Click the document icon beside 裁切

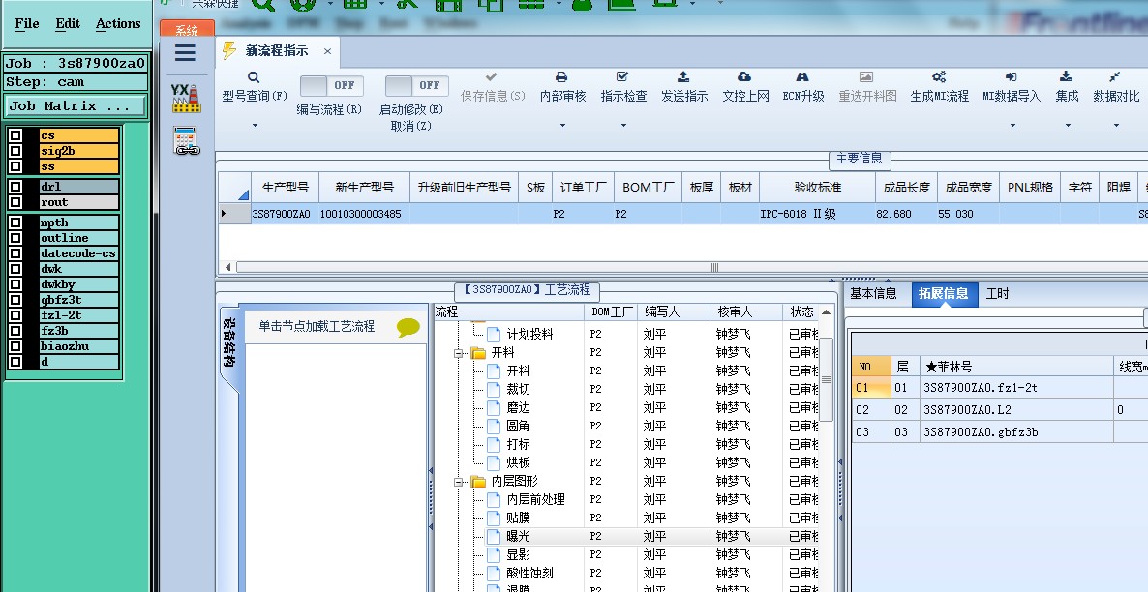pos(494,389)
